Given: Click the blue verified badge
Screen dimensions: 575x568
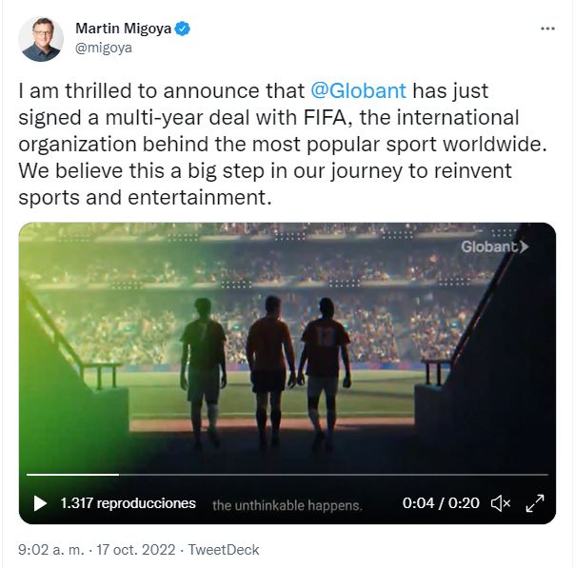Looking at the screenshot, I should (183, 29).
